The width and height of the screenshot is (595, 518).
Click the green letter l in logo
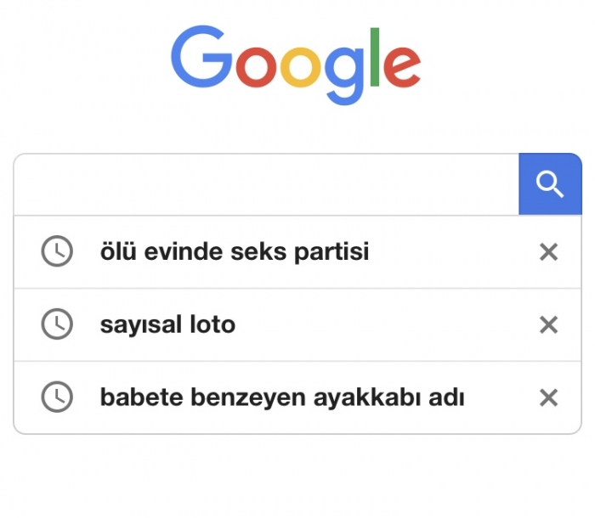coord(375,57)
